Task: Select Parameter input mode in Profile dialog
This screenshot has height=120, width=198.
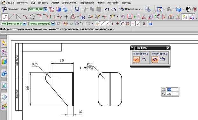Action: [162, 60]
